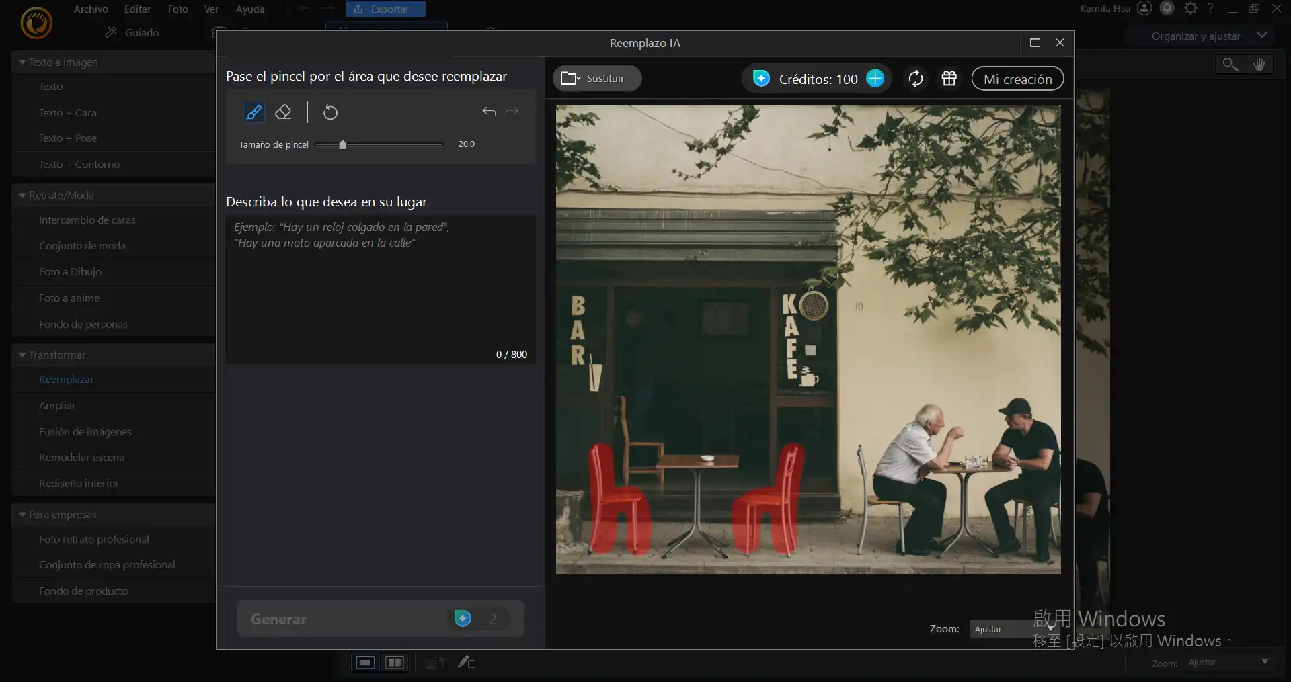Click main window redo arrow
1291x682 pixels.
(x=327, y=9)
